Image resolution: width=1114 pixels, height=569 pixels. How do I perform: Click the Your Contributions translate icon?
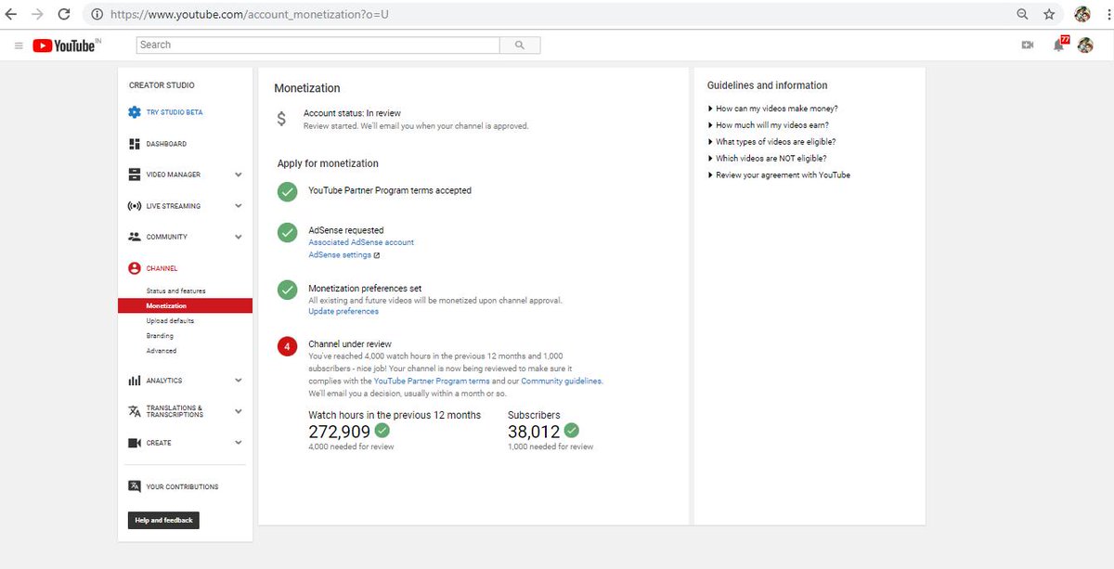coord(135,486)
